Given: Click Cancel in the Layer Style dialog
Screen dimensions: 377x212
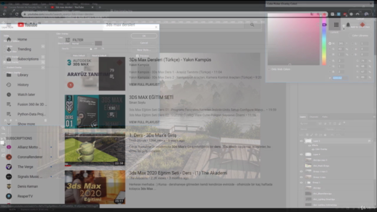Looking at the screenshot, I should point(144,43).
